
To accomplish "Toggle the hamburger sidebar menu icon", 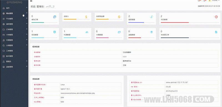I will click(31, 1).
